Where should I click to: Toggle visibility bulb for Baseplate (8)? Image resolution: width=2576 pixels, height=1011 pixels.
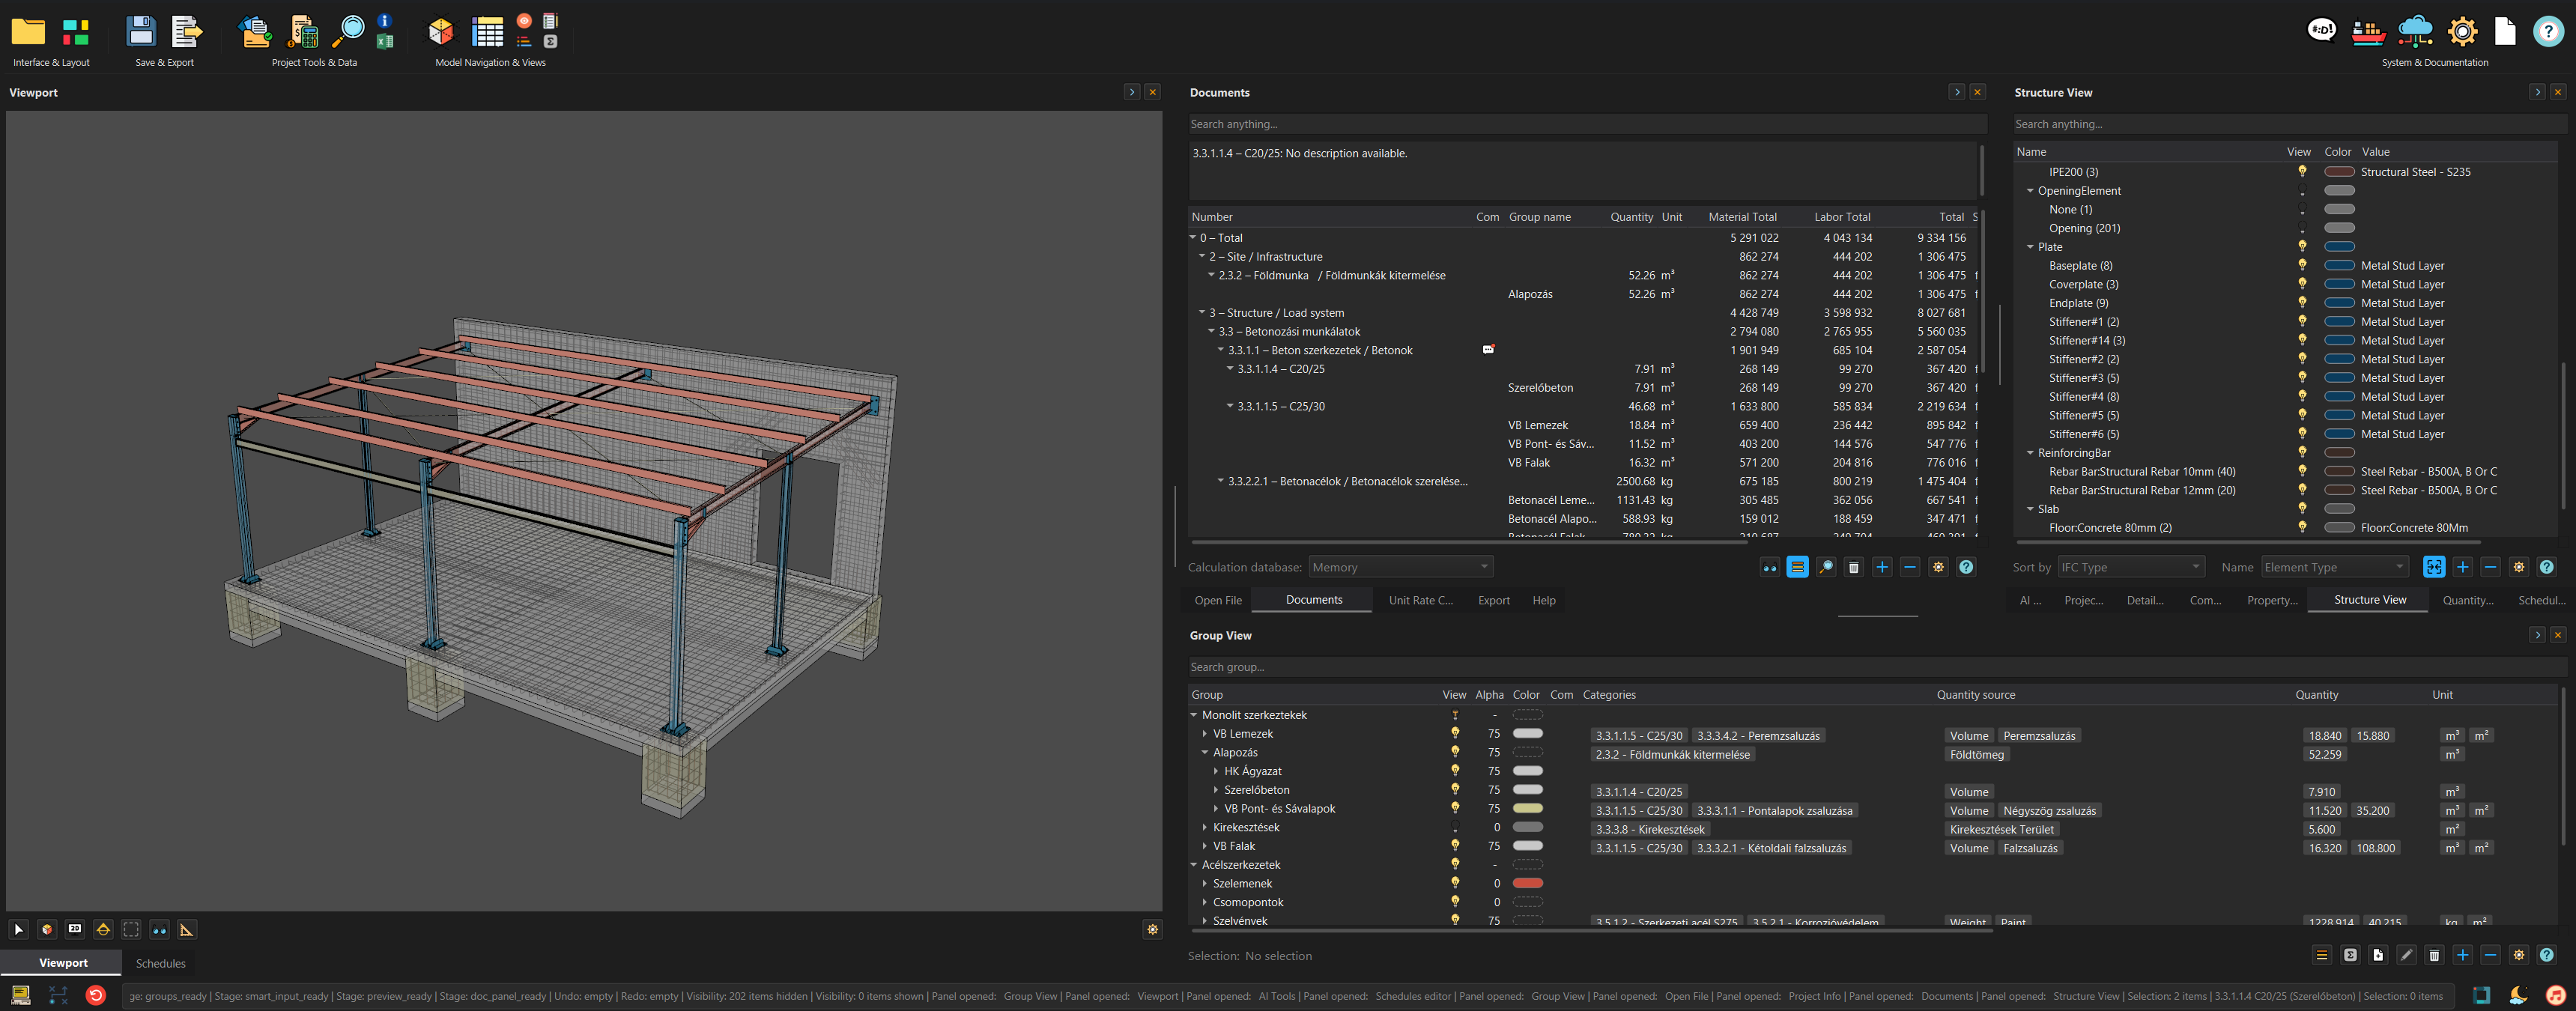[2302, 265]
